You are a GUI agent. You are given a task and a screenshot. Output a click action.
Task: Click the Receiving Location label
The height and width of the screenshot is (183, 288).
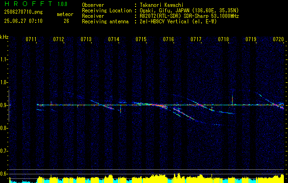(107, 11)
